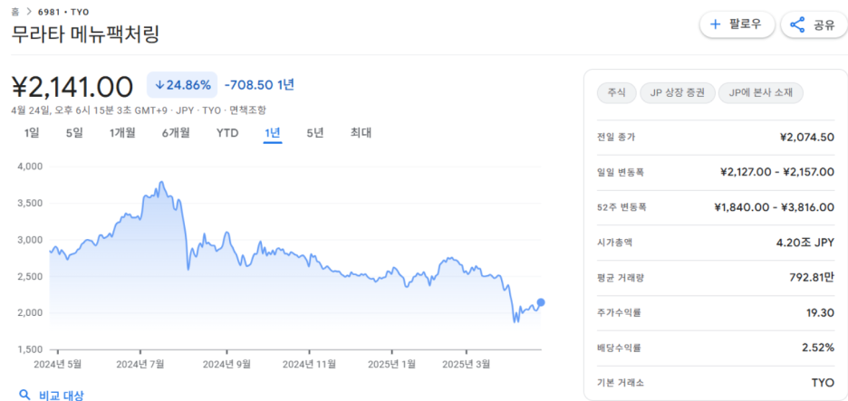Image resolution: width=848 pixels, height=401 pixels.
Task: Click the plus icon on the 팔로우 button
Action: (x=716, y=24)
